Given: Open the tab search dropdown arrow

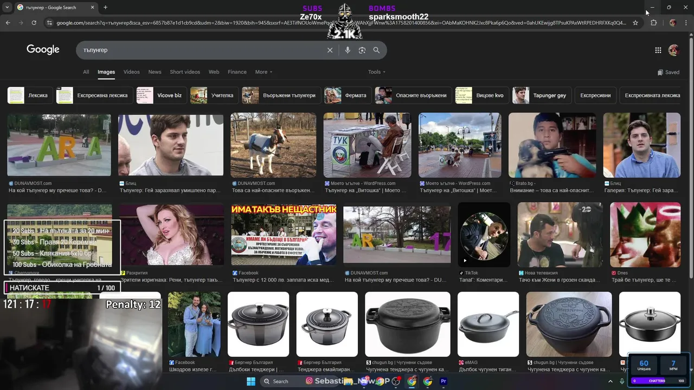Looking at the screenshot, I should (7, 8).
